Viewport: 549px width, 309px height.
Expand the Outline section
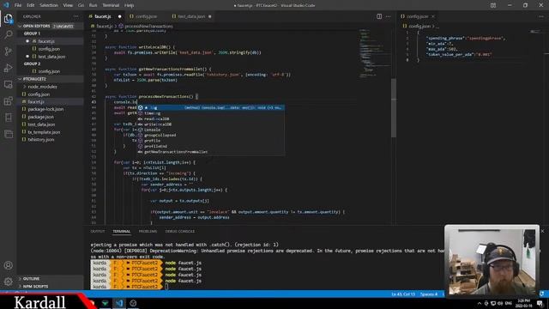click(x=50, y=279)
